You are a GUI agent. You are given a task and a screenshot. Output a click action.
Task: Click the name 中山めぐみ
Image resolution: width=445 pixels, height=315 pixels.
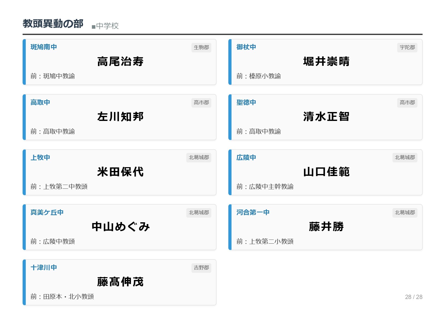tap(121, 227)
